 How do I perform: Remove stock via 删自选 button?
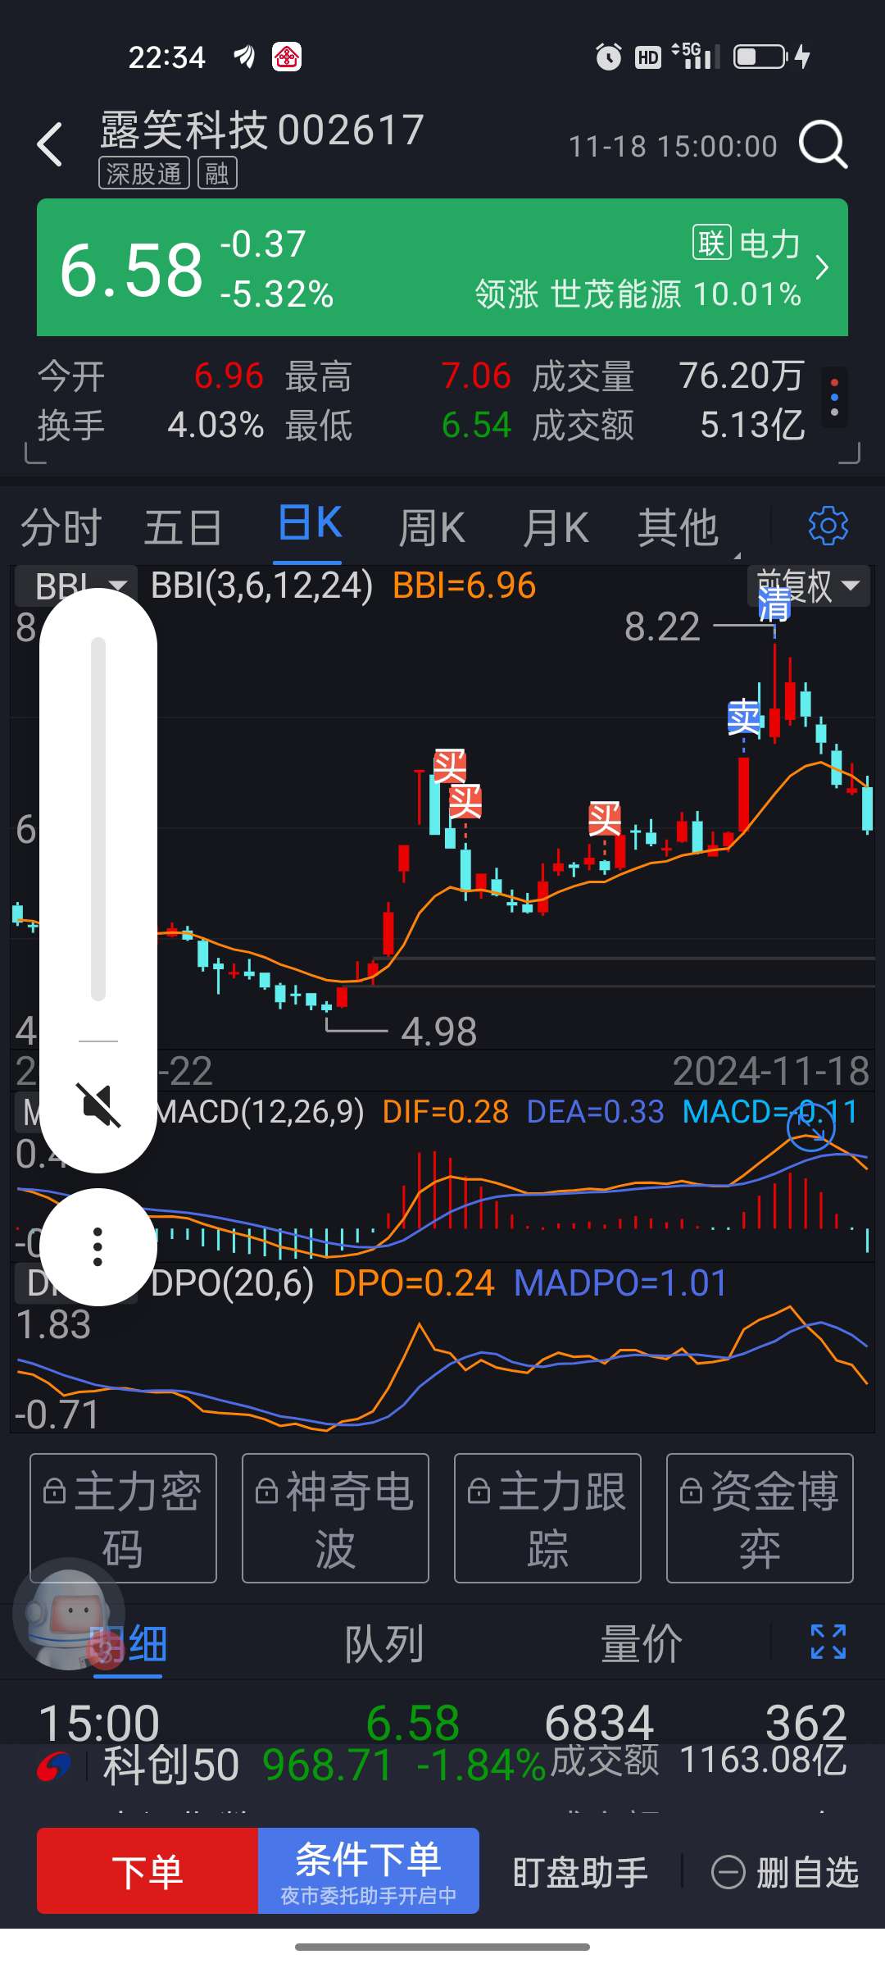(785, 1872)
